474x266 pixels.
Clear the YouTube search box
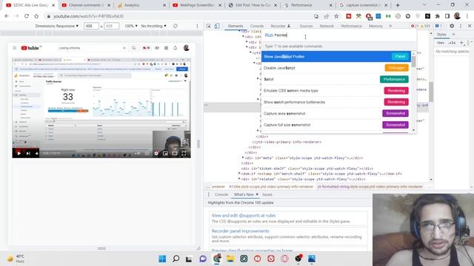[x=124, y=48]
